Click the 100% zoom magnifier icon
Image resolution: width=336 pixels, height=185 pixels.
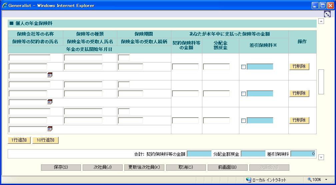310,179
